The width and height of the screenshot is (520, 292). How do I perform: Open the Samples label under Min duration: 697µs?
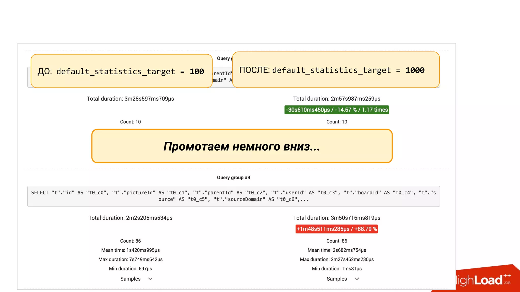click(x=131, y=279)
